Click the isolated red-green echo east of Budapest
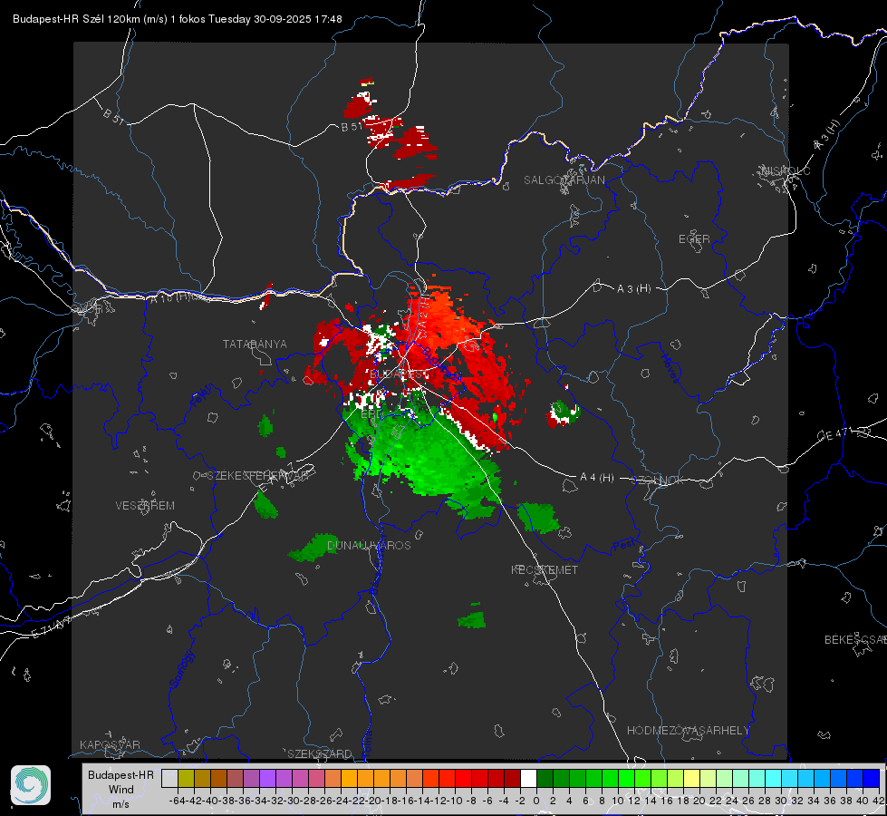The width and height of the screenshot is (887, 816). click(x=563, y=413)
